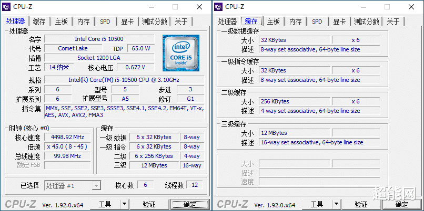Select 处理器 tab in left window

16,21
